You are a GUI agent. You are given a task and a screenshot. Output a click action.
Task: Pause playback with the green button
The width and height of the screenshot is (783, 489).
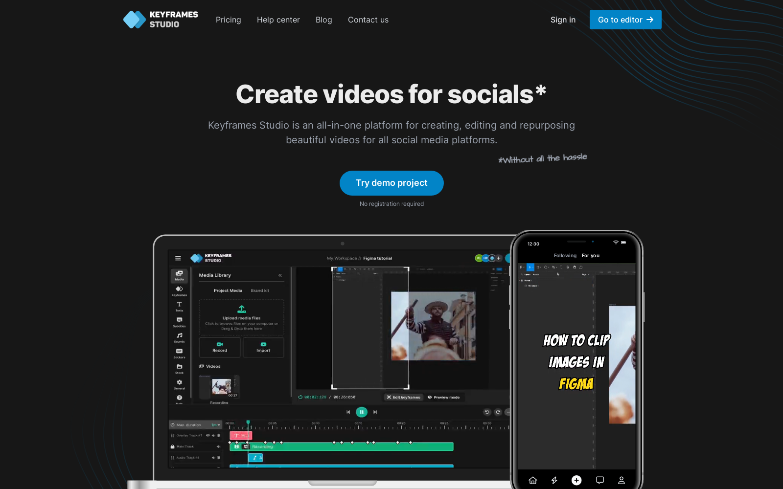[x=362, y=412]
